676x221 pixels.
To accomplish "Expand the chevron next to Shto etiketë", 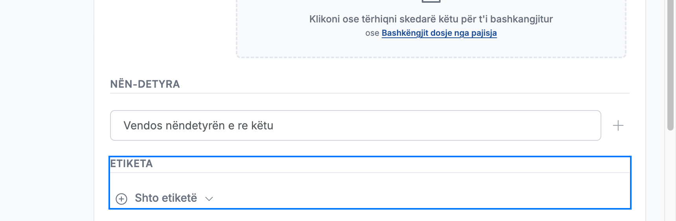I will 209,199.
